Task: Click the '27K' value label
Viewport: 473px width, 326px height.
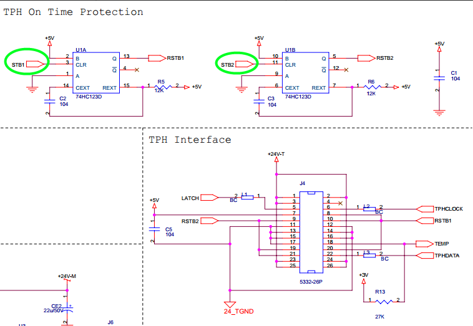Action: (x=380, y=317)
